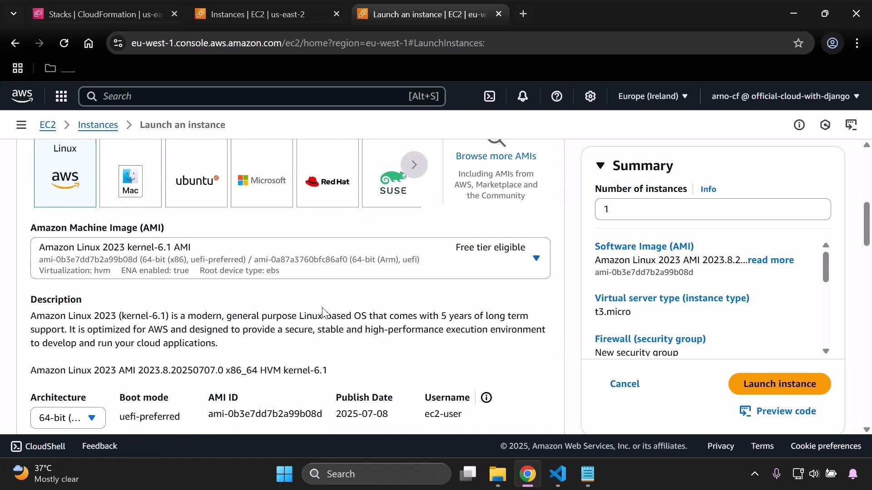Viewport: 872px width, 490px height.
Task: Collapse the Summary panel
Action: point(600,166)
